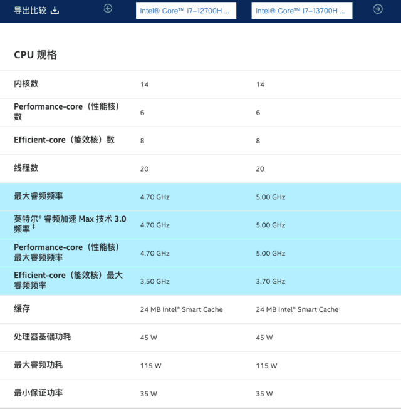
Task: Click i7-13700H Performance-core turbo value 5.00 GHz
Action: (271, 253)
